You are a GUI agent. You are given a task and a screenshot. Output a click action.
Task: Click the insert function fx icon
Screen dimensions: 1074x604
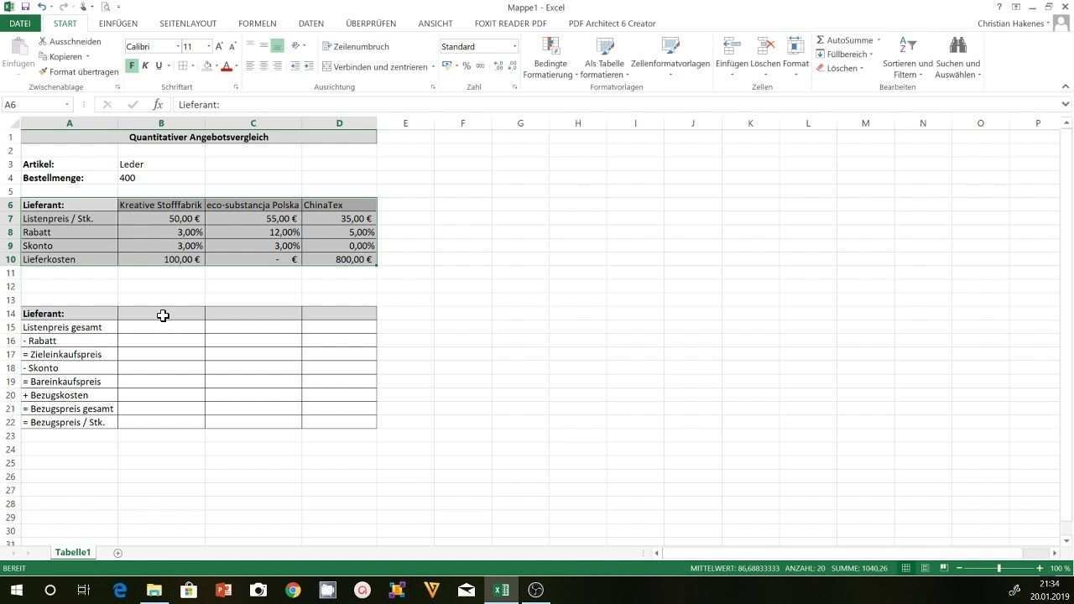coord(157,105)
